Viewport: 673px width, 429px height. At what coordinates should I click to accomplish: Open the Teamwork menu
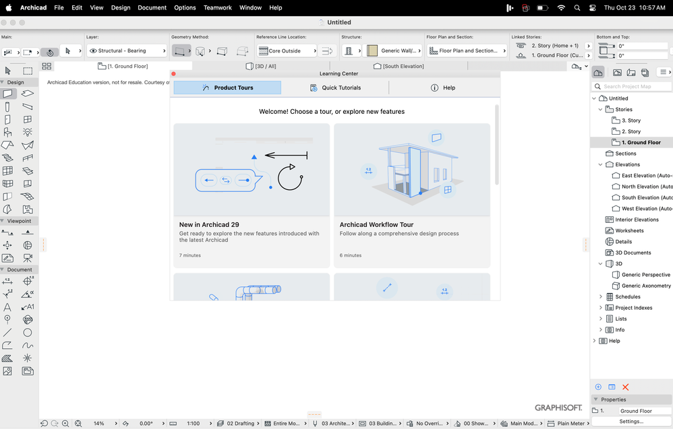(x=218, y=7)
